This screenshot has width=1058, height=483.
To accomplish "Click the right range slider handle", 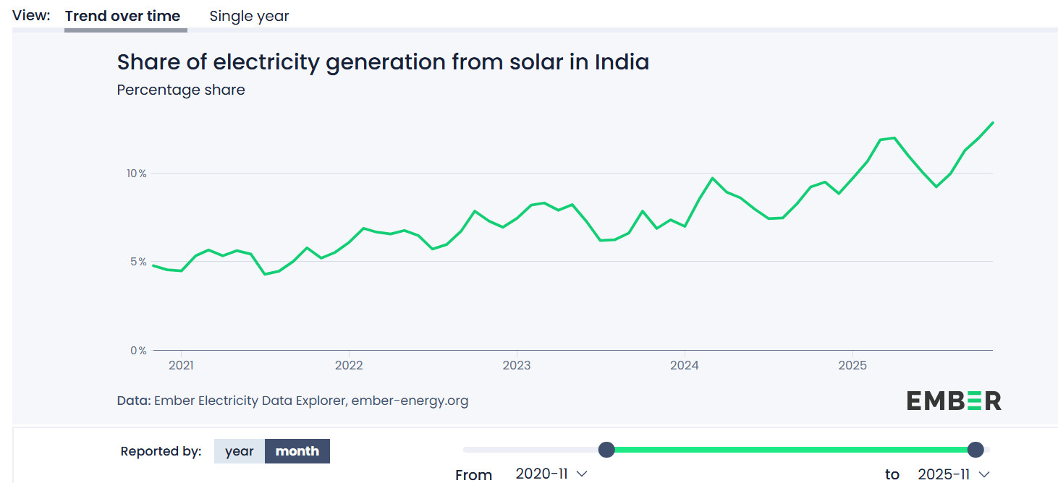I will click(976, 450).
